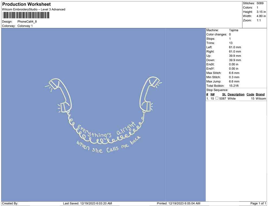Click the "Up:" extent label
Image resolution: width=268 pixels, height=206 pixels.
point(209,56)
